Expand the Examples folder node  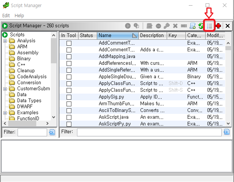(x=5, y=113)
